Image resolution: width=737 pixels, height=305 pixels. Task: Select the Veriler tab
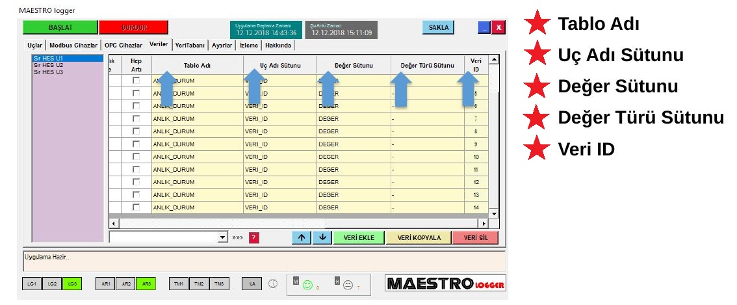tap(159, 44)
